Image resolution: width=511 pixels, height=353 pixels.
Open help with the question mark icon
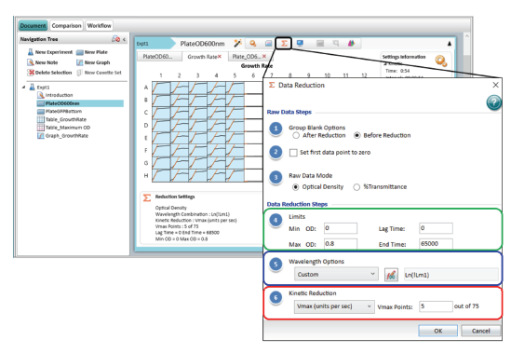click(x=493, y=102)
